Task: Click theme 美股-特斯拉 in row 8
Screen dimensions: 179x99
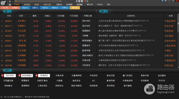Action: point(87,55)
